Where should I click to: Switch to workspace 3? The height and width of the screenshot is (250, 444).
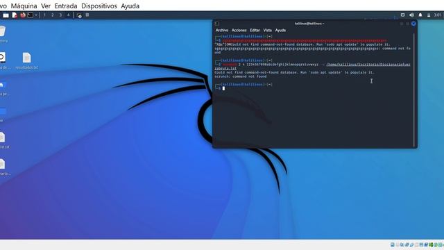[x=60, y=15]
